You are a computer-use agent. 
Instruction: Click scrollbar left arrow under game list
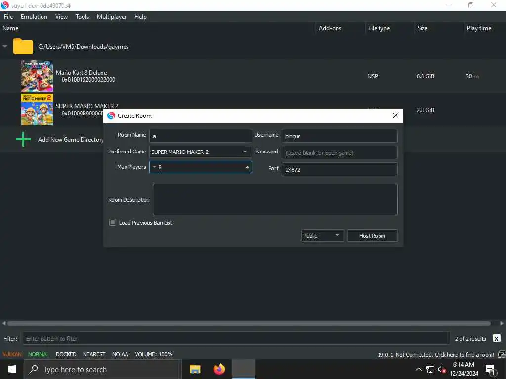click(x=4, y=323)
